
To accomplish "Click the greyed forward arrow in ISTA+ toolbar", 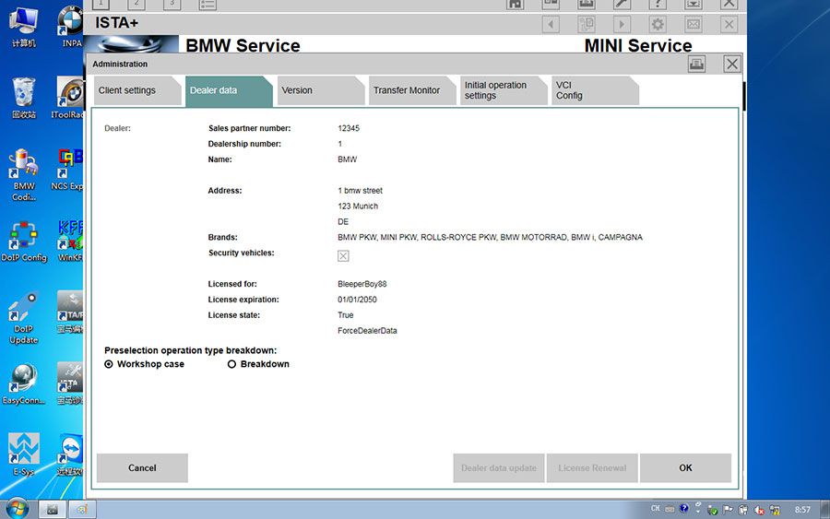I will [622, 24].
